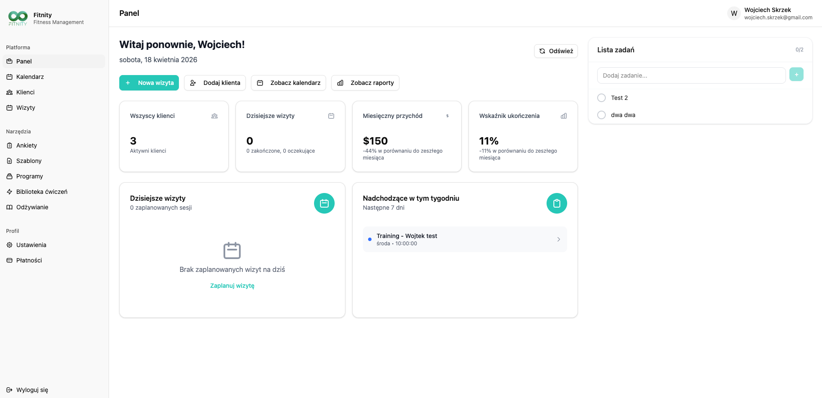Click the 0/2 task progress indicator
Screen dimensions: 822x398
coord(800,49)
